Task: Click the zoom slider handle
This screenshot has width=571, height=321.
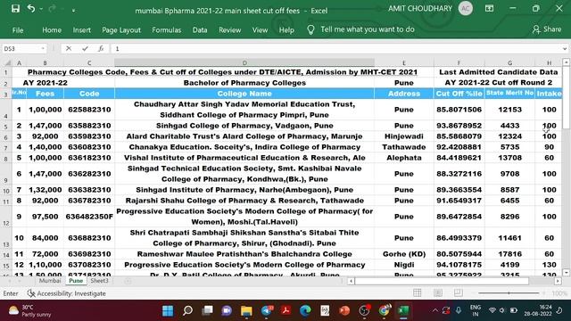Action: (x=509, y=293)
